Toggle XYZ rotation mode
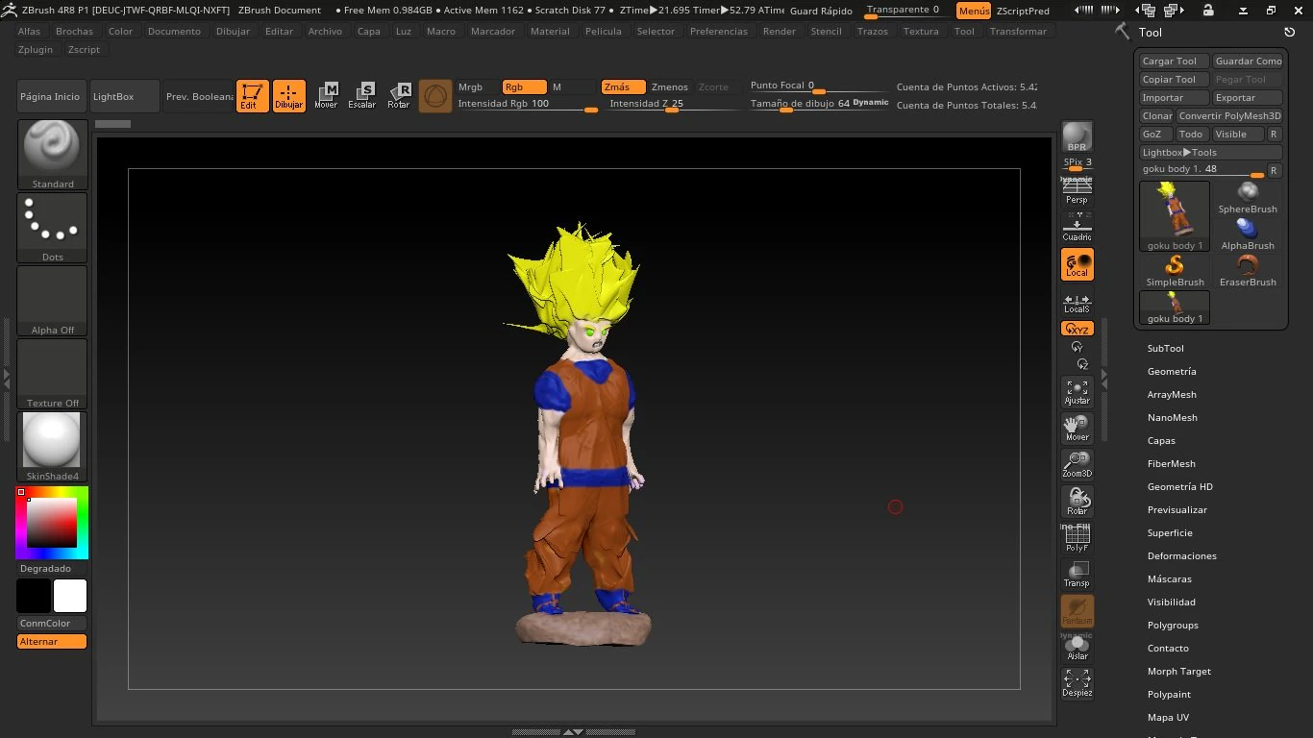This screenshot has width=1313, height=738. (1077, 329)
